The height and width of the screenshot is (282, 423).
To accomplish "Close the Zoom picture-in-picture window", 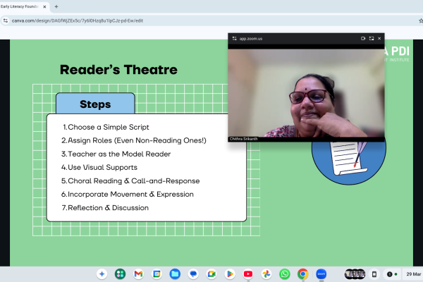I will (379, 38).
